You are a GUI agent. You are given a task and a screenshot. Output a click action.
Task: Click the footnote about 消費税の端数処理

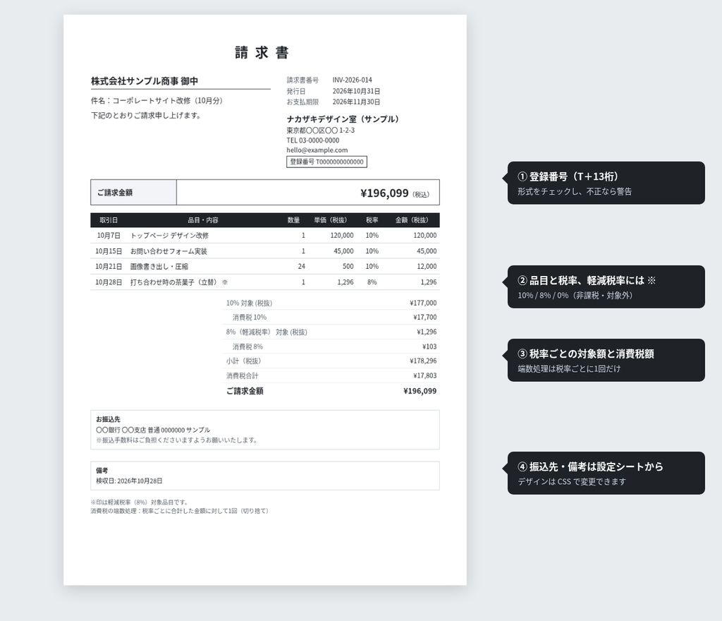[180, 511]
